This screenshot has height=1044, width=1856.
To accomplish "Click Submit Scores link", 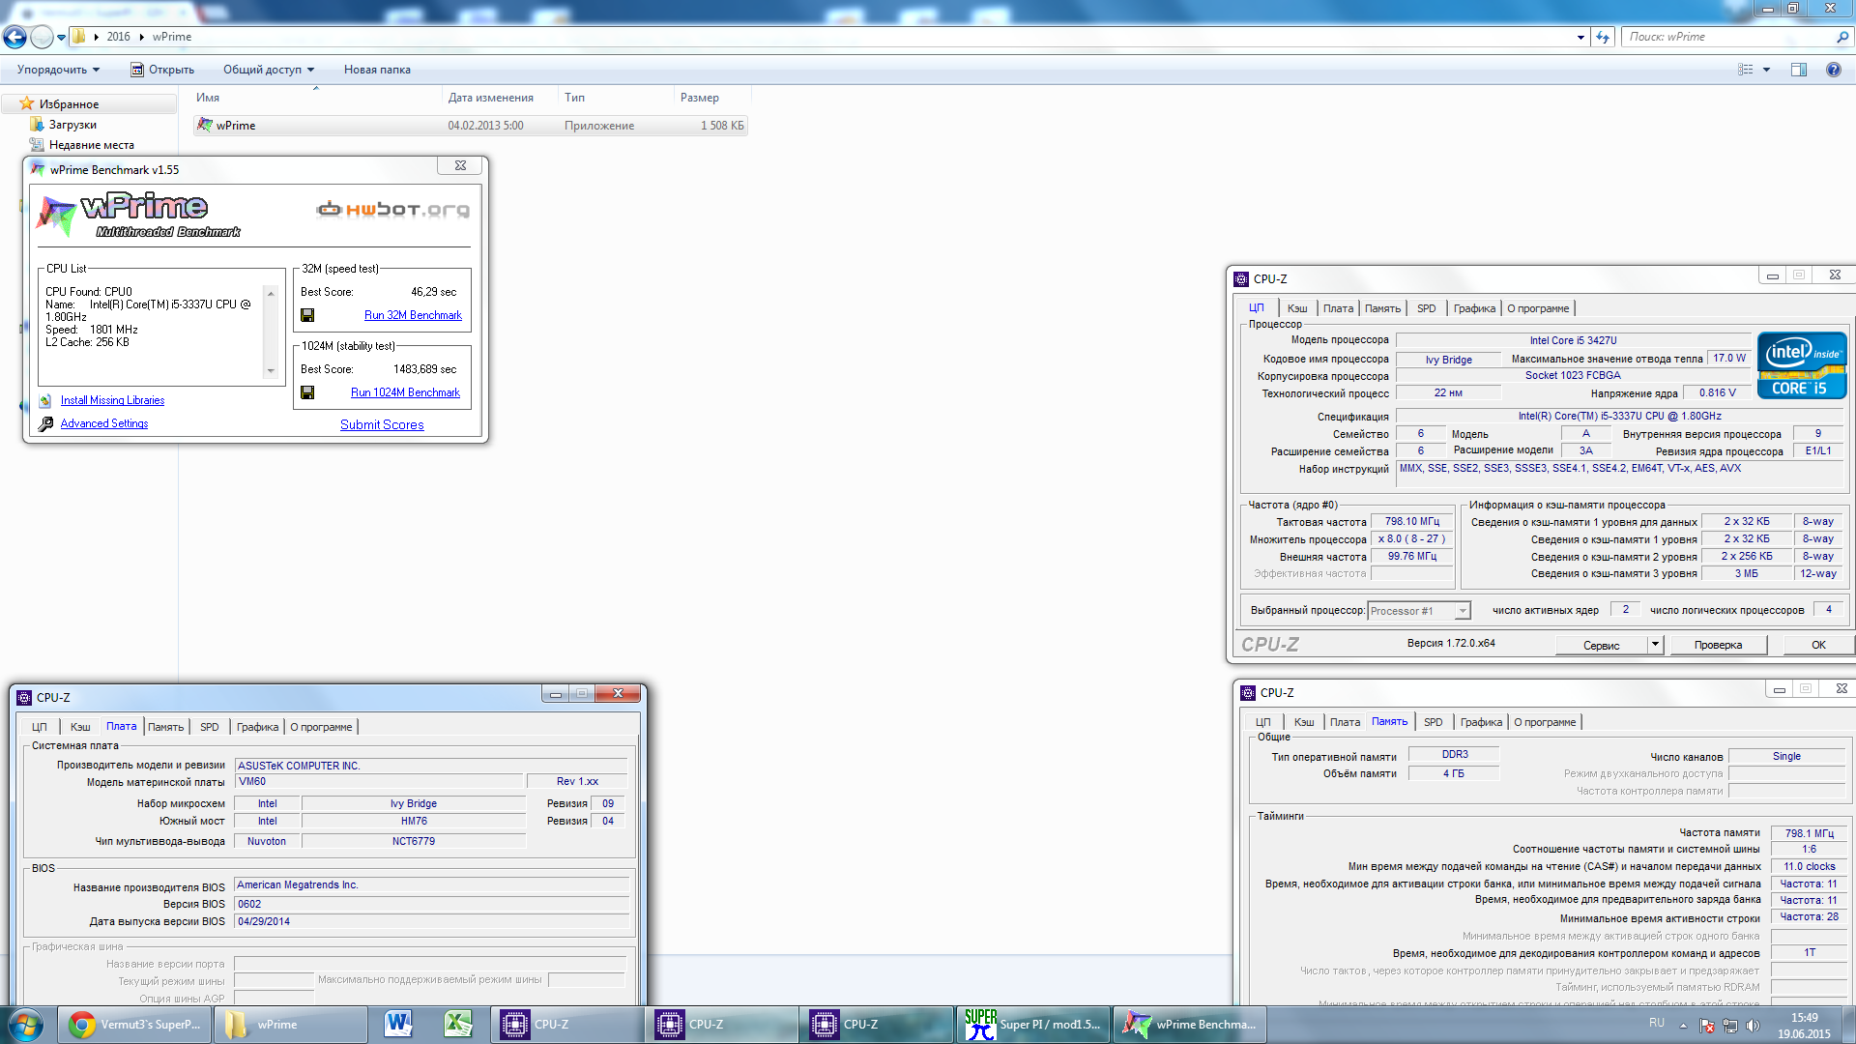I will (x=382, y=424).
